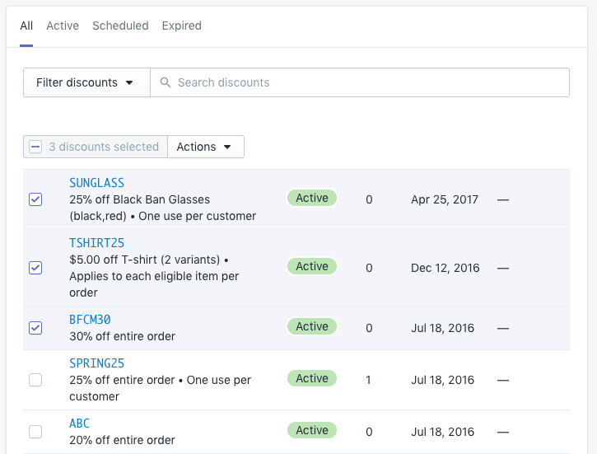Open the SPRING25 discount link
Image resolution: width=597 pixels, height=454 pixels.
[x=96, y=363]
